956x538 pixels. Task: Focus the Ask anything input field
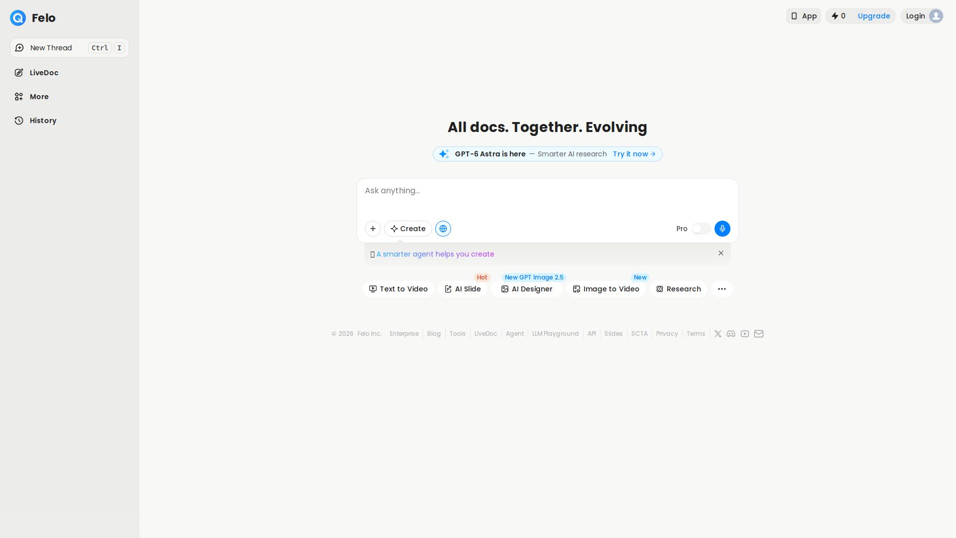[548, 196]
